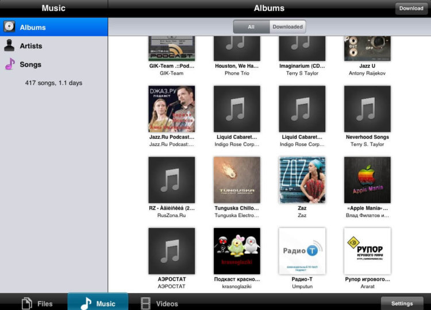This screenshot has height=310, width=431.
Task: Open the Songs sidebar entry
Action: click(53, 64)
